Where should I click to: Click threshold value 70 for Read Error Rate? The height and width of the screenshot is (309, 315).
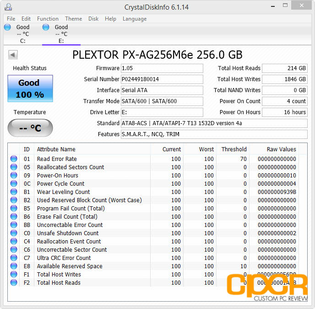(244, 159)
